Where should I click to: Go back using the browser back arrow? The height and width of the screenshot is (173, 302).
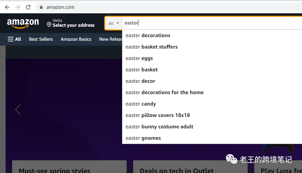click(7, 7)
